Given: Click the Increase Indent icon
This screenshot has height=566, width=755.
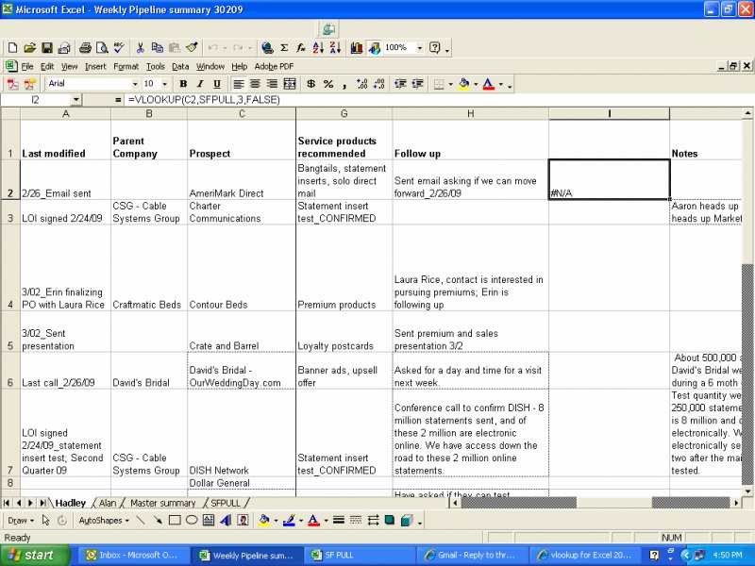Looking at the screenshot, I should (417, 84).
